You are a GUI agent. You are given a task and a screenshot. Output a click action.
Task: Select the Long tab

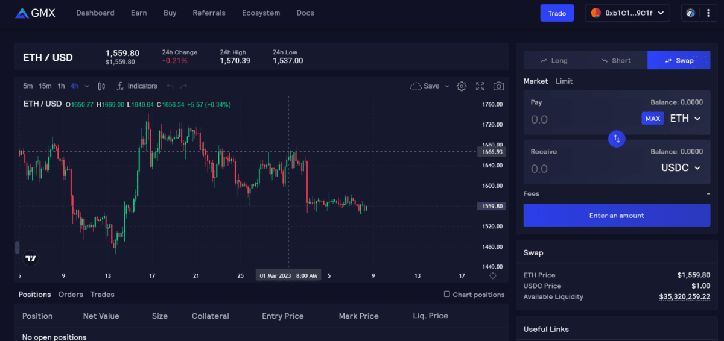coord(554,60)
